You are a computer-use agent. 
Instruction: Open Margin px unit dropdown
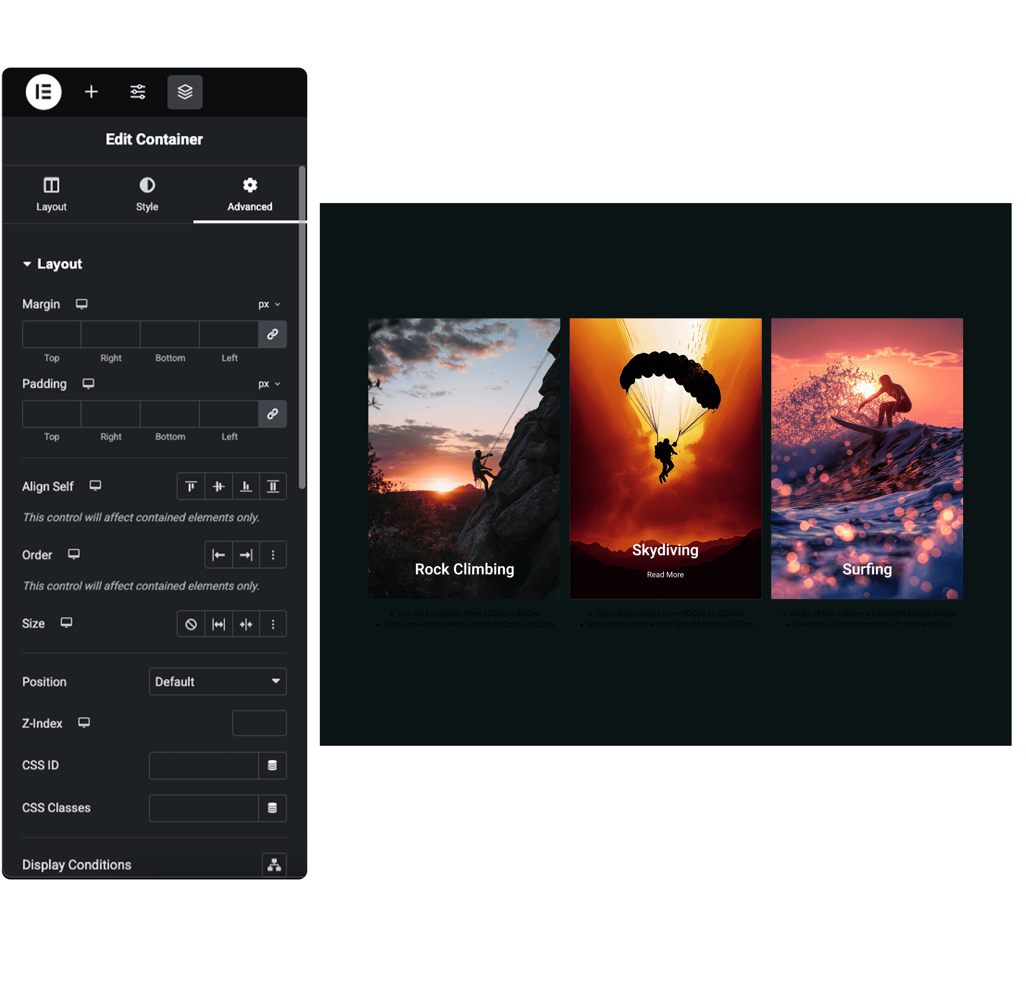(x=269, y=304)
